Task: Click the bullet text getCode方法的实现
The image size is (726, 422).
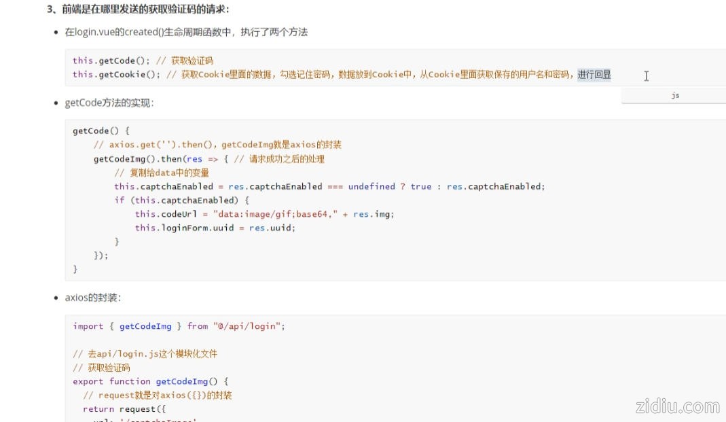Action: click(x=109, y=103)
